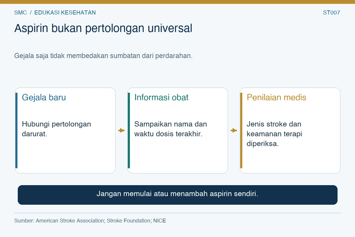Screen dimensions: 355x237
Task: Click the EDUKASI KESEHATAN breadcrumb text
Action: pos(65,13)
